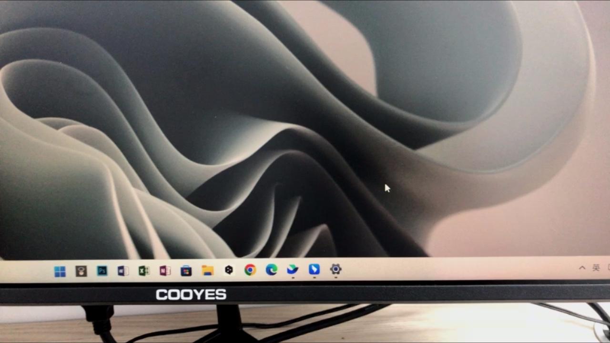This screenshot has width=610, height=343.
Task: Expand the hidden system tray icons chevron
Action: click(x=582, y=268)
